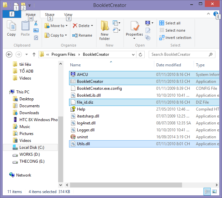Select BookletCreator.exe.config file
The width and height of the screenshot is (222, 198).
click(x=144, y=88)
